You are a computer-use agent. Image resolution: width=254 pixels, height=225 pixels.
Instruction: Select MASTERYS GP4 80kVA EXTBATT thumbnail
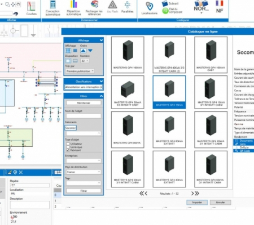tap(169, 129)
